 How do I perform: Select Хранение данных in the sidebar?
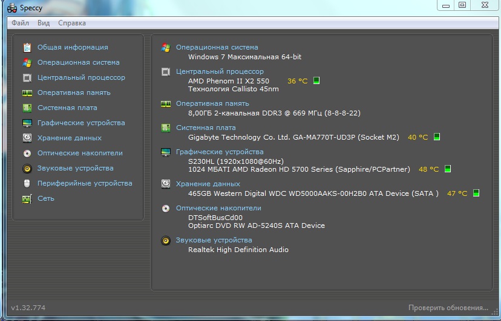click(x=70, y=138)
